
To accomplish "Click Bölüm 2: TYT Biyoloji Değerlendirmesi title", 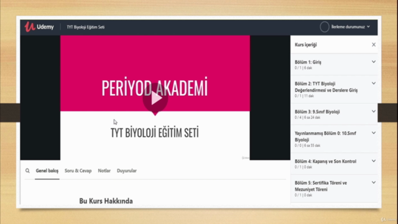I will coord(326,87).
